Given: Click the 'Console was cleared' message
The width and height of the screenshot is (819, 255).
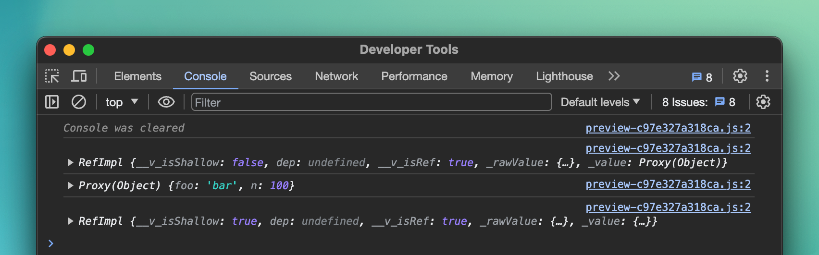Looking at the screenshot, I should [x=124, y=128].
